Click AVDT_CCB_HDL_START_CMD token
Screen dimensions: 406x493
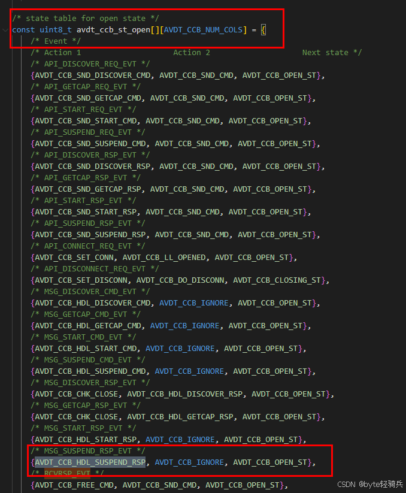86,349
